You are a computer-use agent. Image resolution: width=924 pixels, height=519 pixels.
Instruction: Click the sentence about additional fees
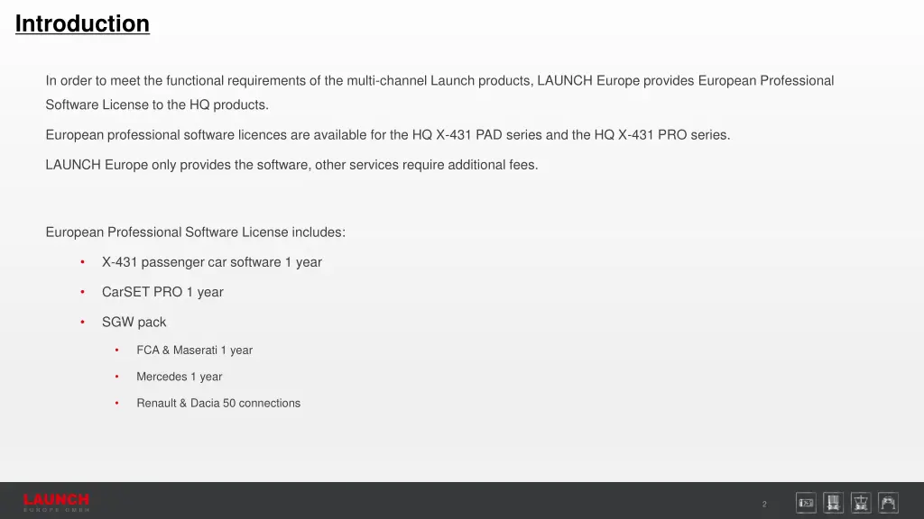(291, 165)
